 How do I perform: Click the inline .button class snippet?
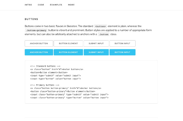(104, 35)
